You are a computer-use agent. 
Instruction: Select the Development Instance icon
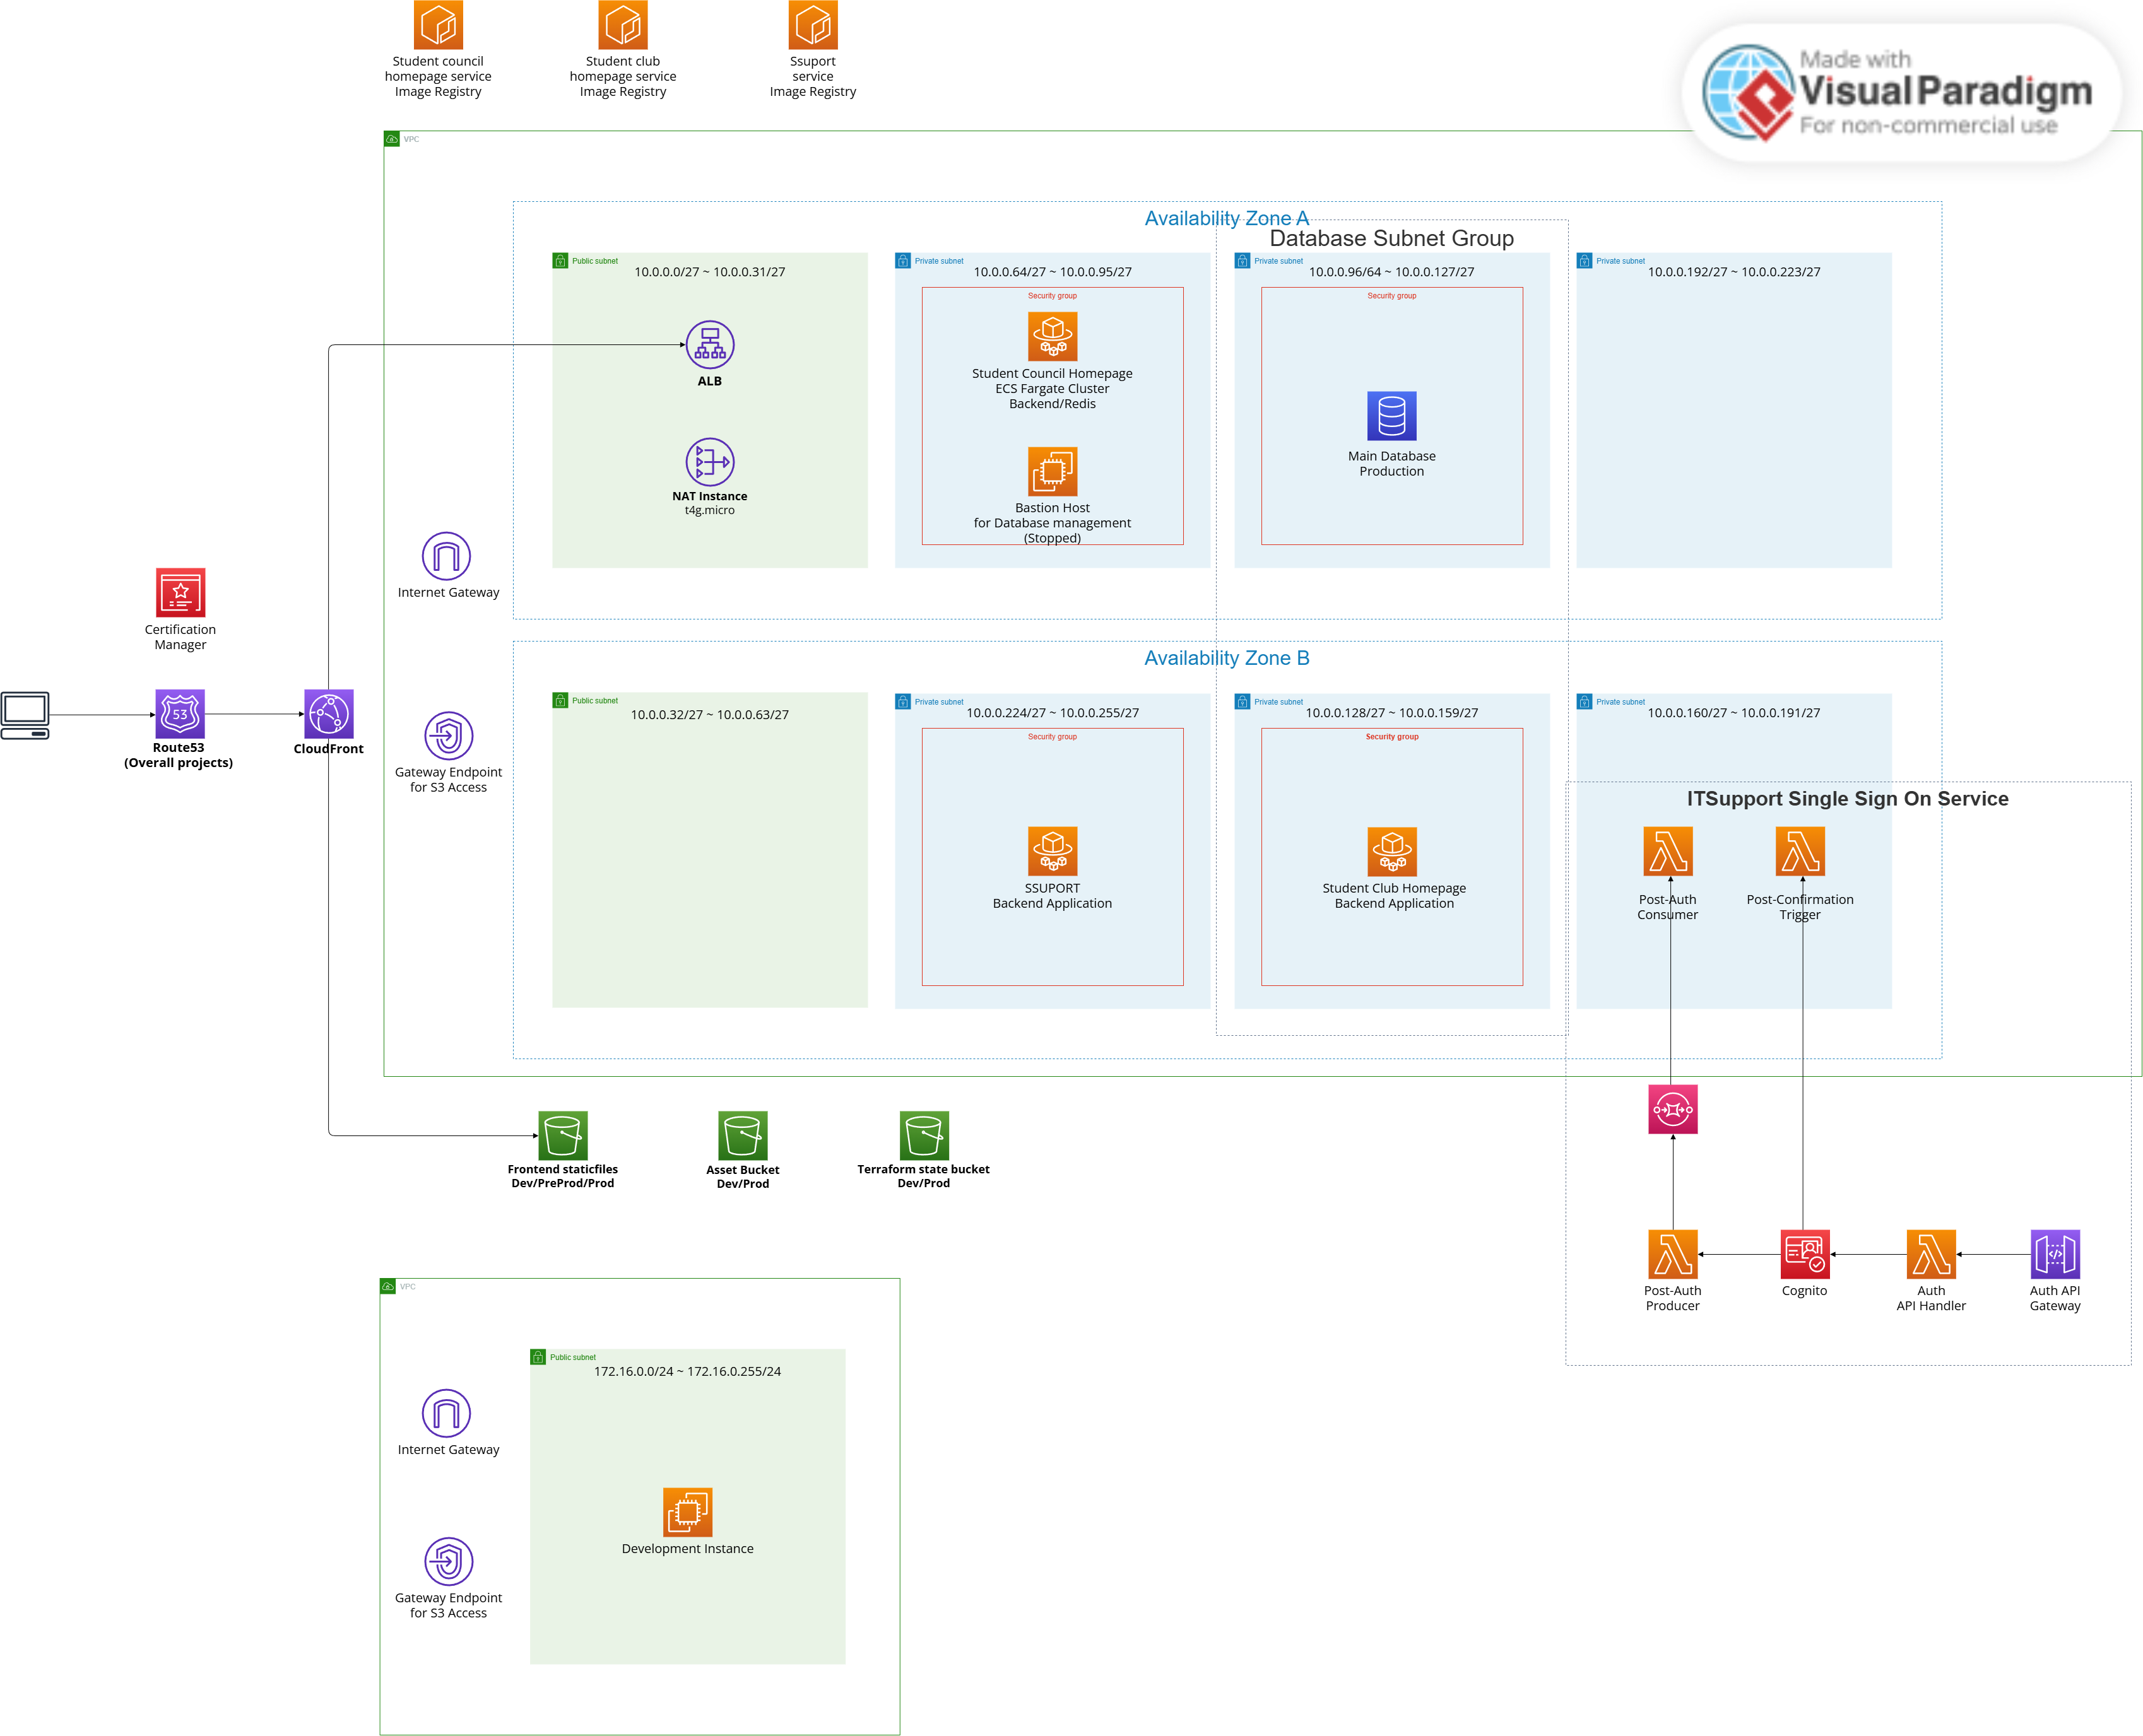pos(687,1511)
